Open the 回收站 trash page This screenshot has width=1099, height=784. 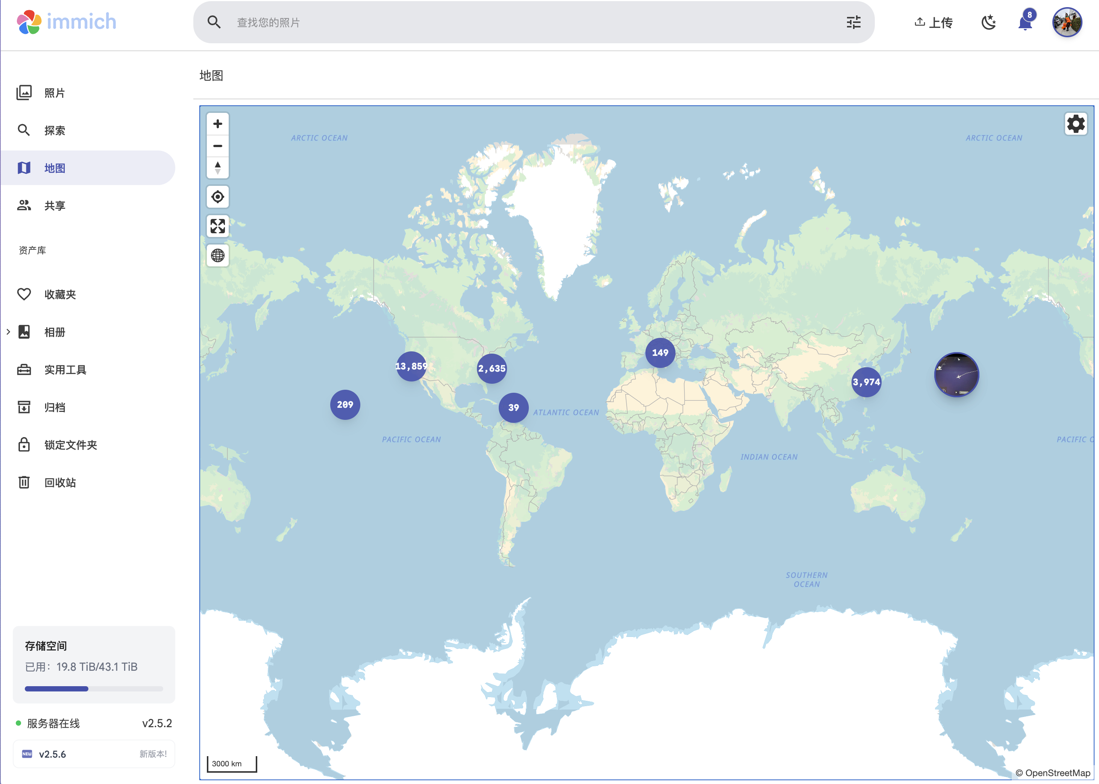pyautogui.click(x=59, y=482)
